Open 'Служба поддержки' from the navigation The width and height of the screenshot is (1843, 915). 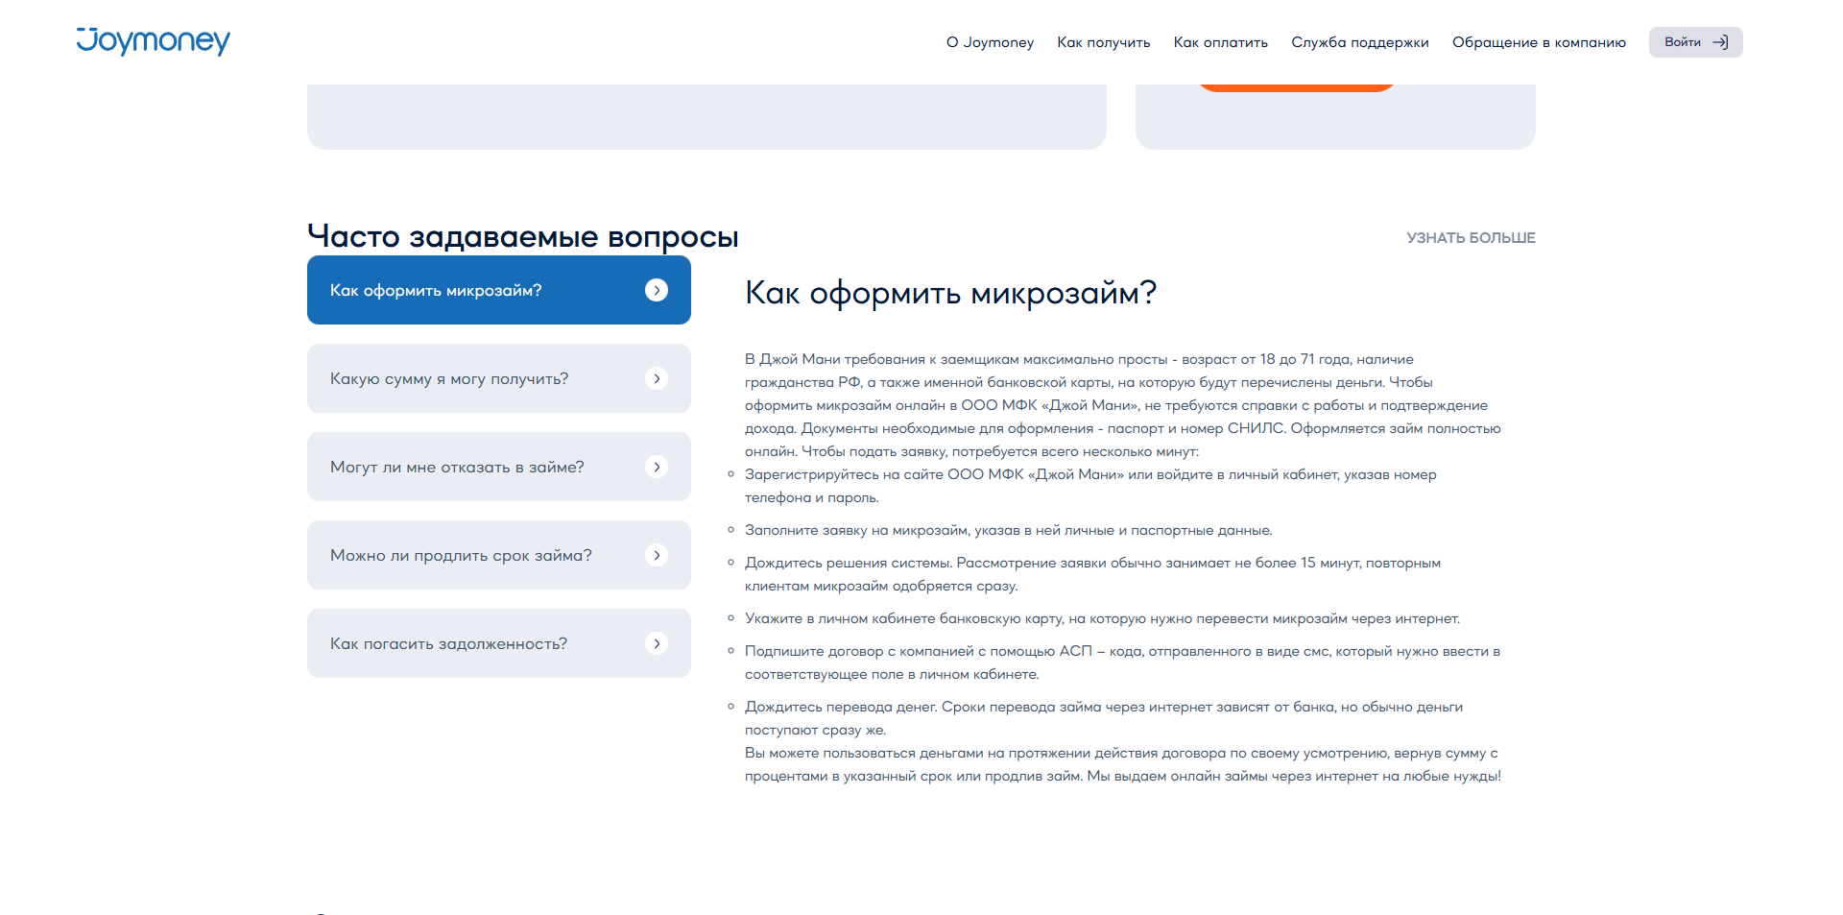(x=1359, y=41)
